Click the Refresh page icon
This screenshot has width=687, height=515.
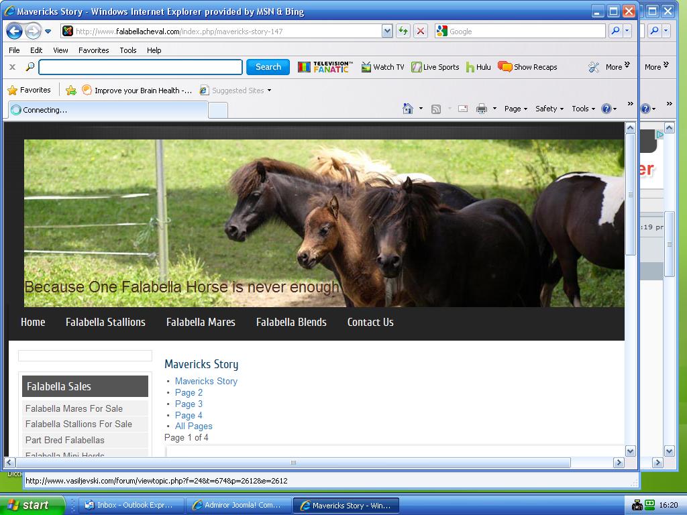403,31
